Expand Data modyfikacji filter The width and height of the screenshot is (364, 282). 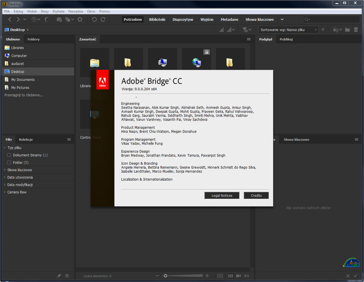(5, 185)
